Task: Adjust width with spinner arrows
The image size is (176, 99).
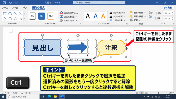Action: [173, 18]
